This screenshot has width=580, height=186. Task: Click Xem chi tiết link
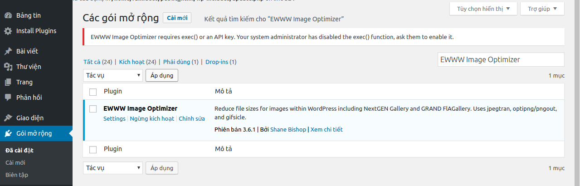point(327,129)
